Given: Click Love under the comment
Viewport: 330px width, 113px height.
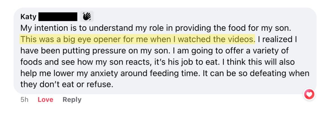Looking at the screenshot, I should click(45, 99).
